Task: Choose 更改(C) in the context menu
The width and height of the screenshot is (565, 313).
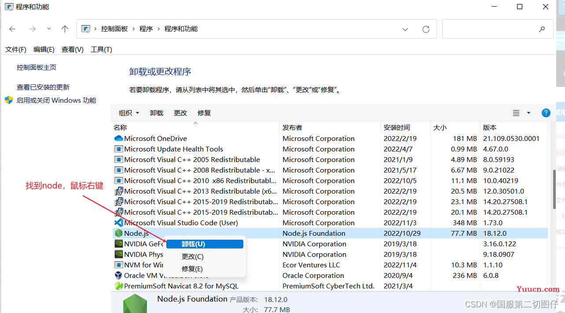Action: (205, 256)
